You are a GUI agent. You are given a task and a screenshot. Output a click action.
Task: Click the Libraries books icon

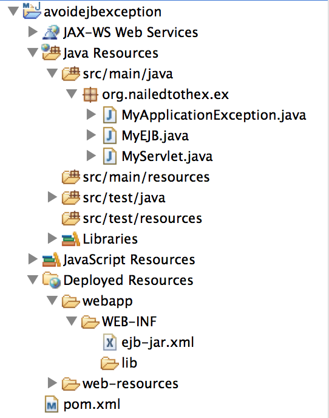coord(70,239)
